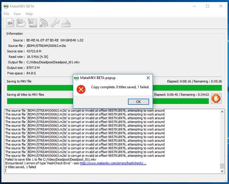The image size is (229, 184).
Task: Click 'Copy complete. 0 titles saved' message
Action: point(120,87)
